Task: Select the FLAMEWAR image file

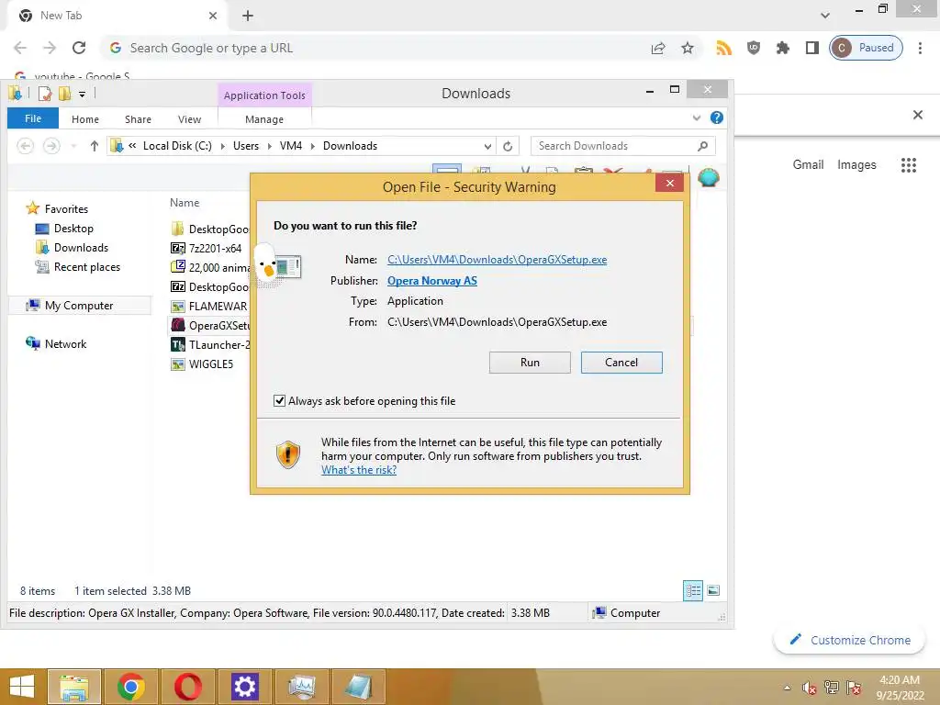Action: (210, 306)
